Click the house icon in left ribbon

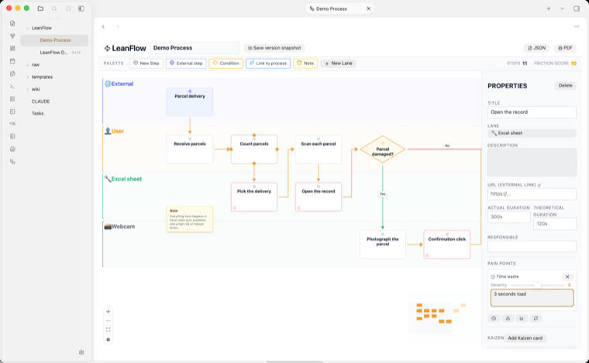point(12,149)
